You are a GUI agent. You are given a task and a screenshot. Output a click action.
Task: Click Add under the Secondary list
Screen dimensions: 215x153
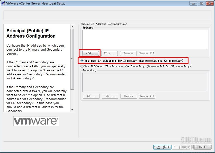click(x=91, y=96)
